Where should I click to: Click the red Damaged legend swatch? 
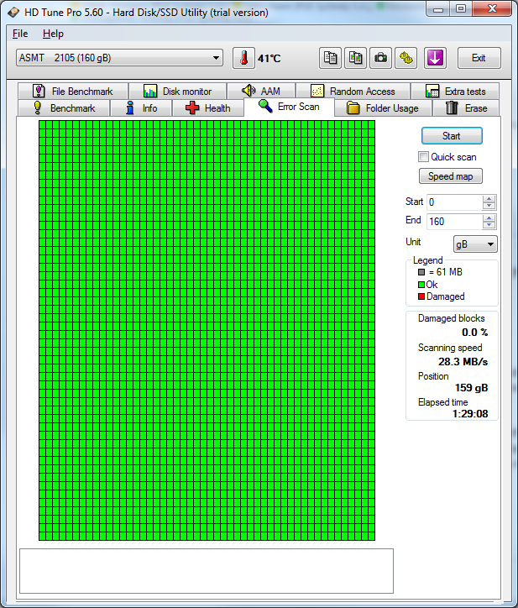point(421,296)
